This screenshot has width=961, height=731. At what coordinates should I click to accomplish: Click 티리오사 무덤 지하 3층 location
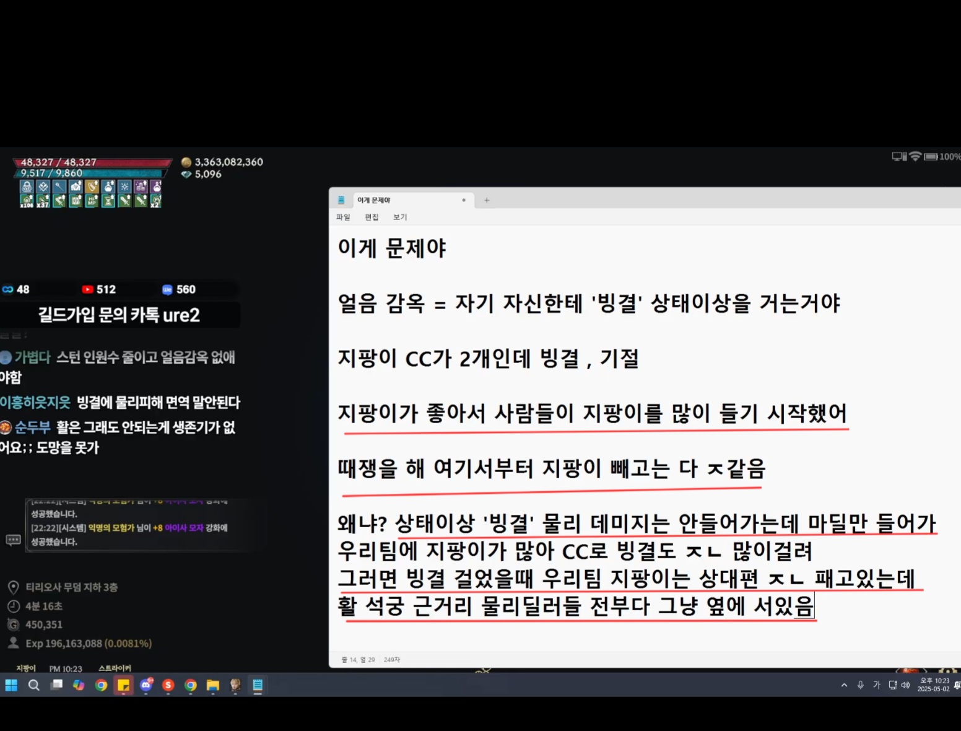coord(72,587)
